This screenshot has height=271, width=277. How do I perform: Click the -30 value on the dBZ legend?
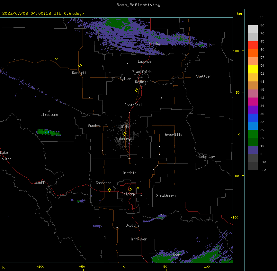tap(263, 170)
